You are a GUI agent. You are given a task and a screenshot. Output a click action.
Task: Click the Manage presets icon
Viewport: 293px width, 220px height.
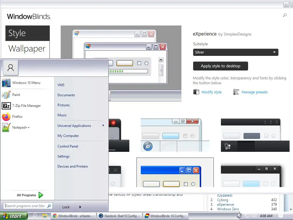(236, 92)
